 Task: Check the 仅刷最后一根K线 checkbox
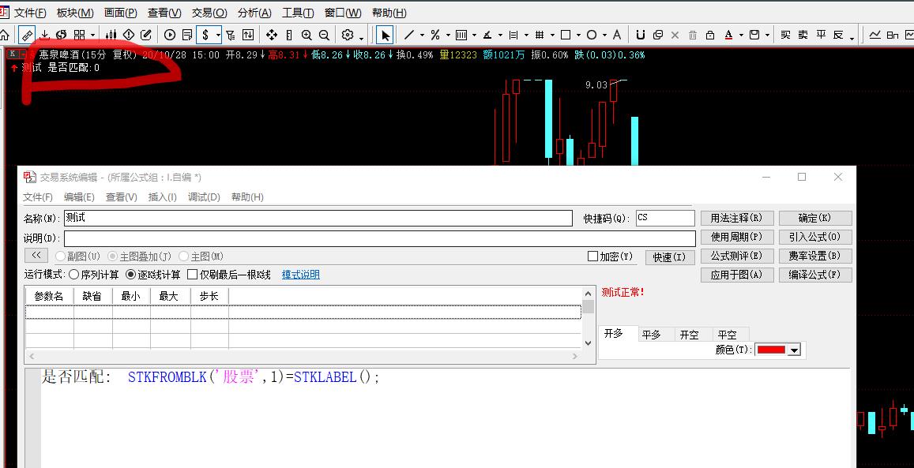coord(192,275)
